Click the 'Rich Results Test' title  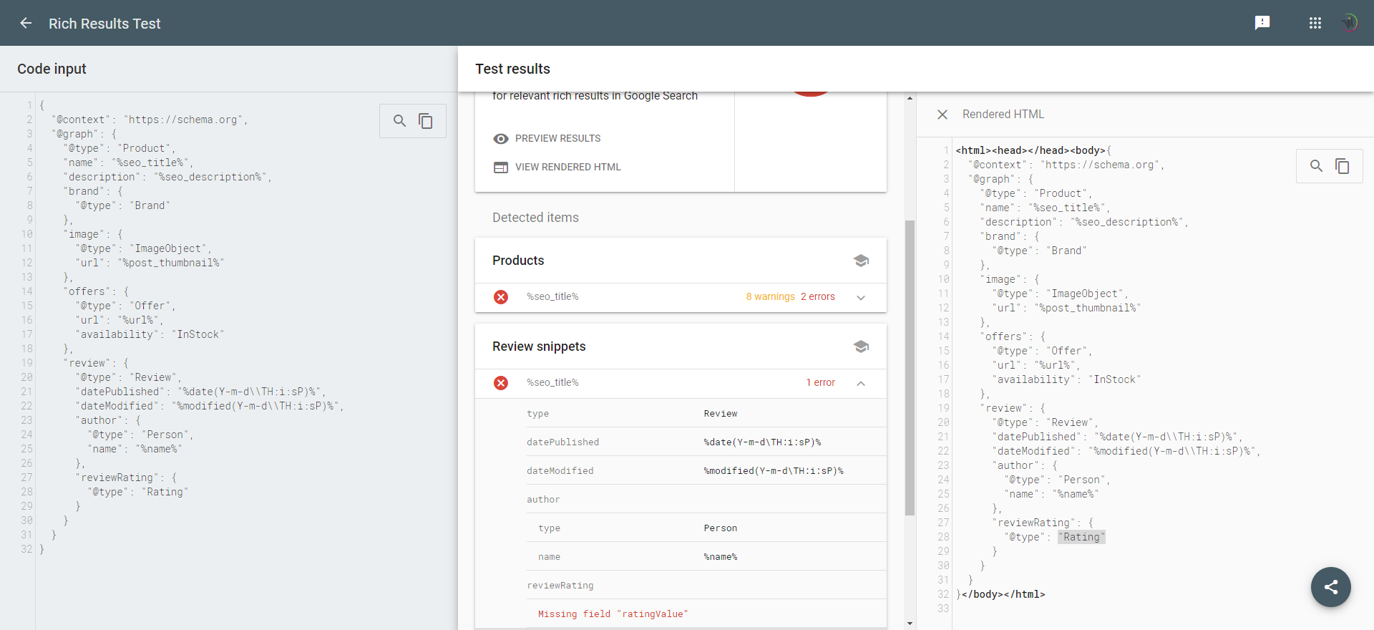(x=104, y=24)
